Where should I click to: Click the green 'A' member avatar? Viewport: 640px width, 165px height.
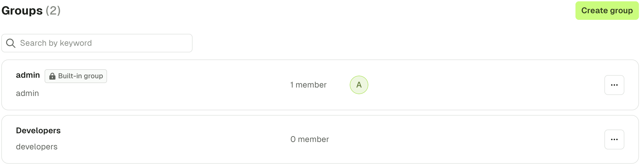359,85
